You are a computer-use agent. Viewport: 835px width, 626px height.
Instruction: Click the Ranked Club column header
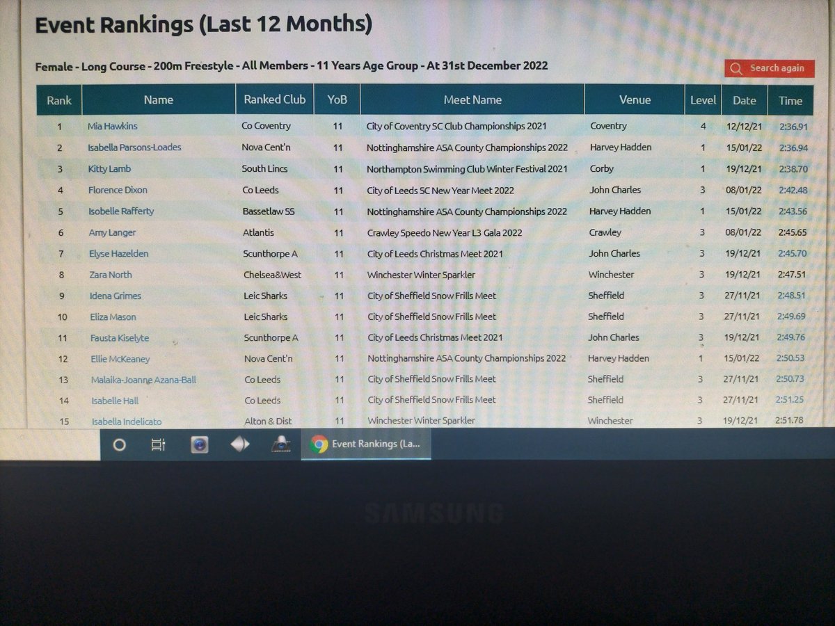tap(275, 99)
